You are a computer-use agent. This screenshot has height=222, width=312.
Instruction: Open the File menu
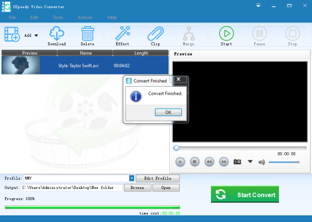coord(12,17)
